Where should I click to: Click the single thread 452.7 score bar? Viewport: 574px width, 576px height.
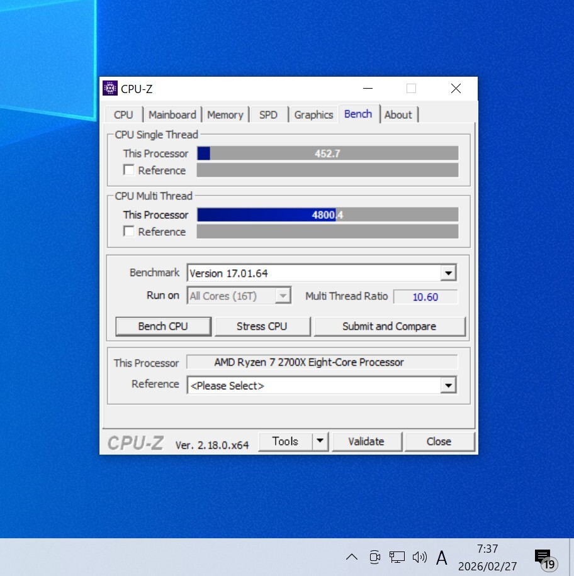coord(328,153)
